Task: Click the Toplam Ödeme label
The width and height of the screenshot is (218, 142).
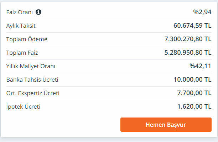Action: coord(27,39)
